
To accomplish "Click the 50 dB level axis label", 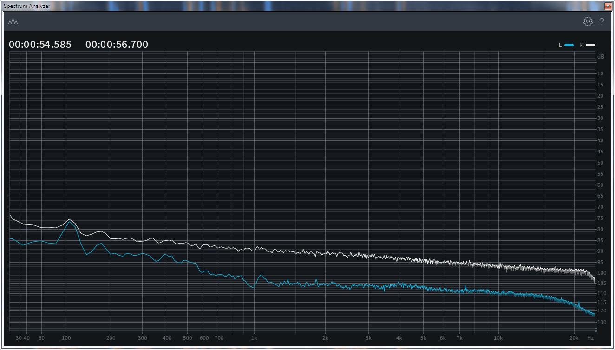I will click(x=601, y=163).
